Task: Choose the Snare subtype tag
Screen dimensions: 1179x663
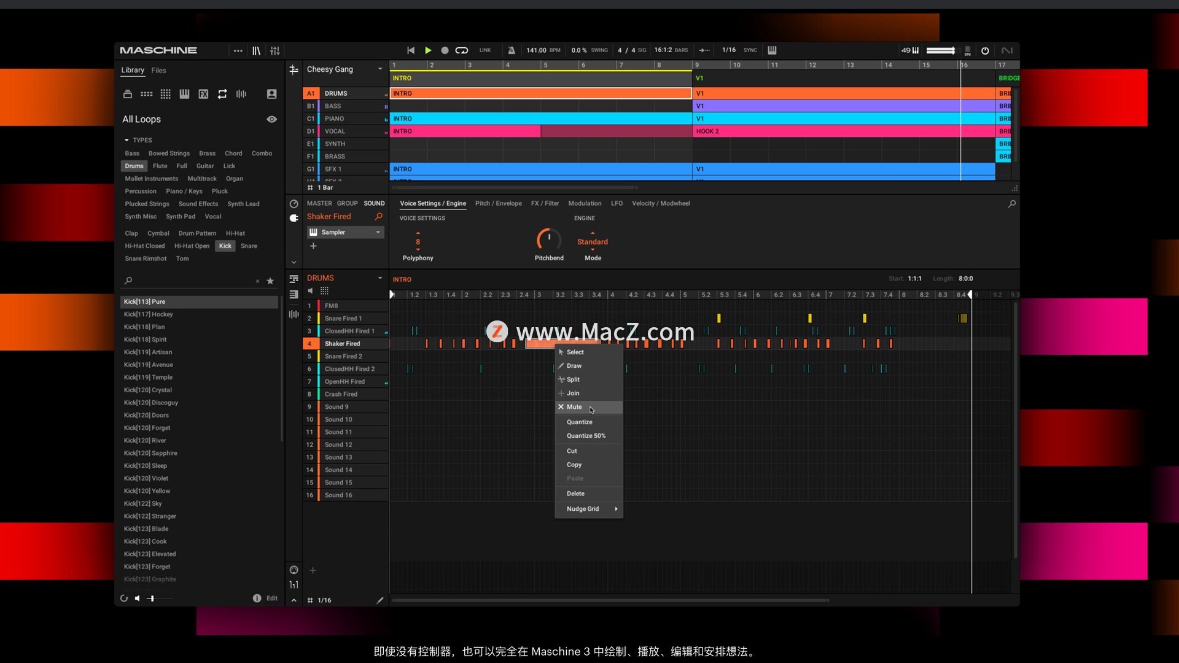Action: tap(249, 246)
